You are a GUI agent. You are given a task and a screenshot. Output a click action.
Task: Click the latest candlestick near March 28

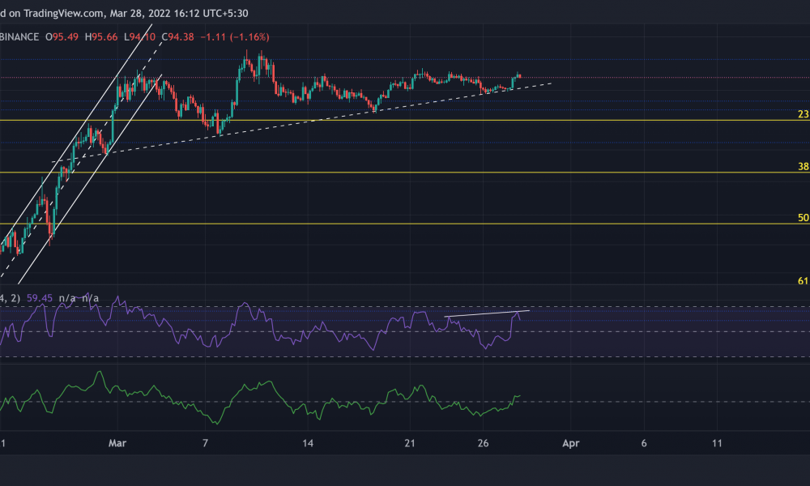(x=519, y=76)
